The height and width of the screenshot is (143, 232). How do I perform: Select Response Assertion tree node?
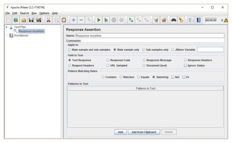(31, 31)
